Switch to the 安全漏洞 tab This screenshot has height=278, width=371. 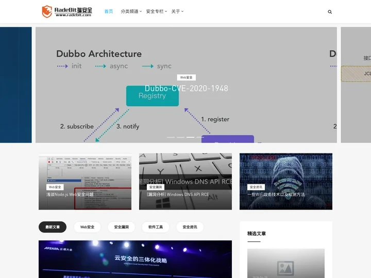point(122,227)
